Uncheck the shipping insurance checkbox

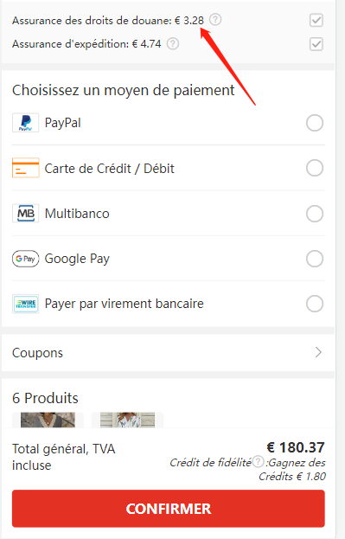click(316, 44)
